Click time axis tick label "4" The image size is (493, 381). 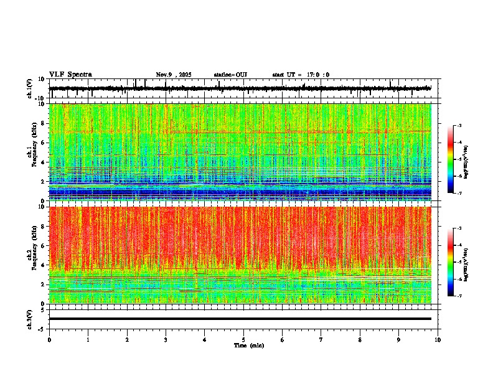(x=205, y=340)
